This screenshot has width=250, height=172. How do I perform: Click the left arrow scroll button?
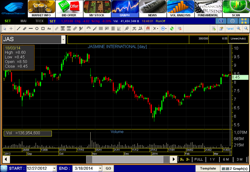point(6,159)
